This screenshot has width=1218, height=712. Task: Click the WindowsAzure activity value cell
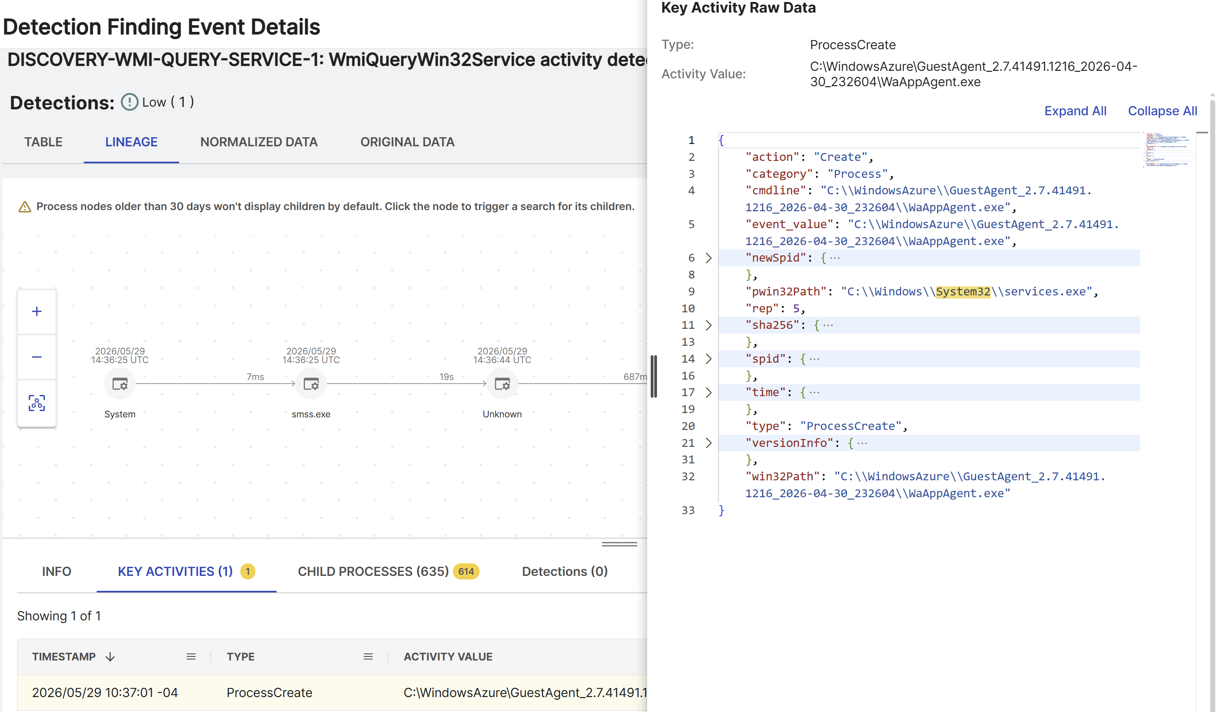tap(525, 692)
